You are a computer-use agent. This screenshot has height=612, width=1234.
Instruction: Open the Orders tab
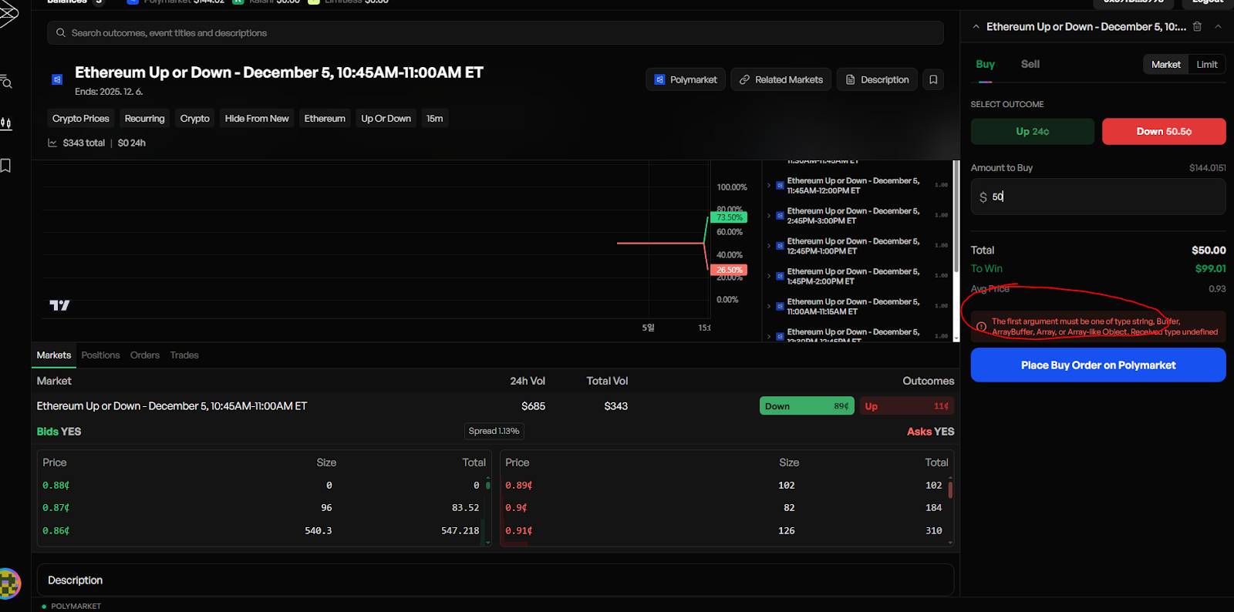[x=145, y=355]
